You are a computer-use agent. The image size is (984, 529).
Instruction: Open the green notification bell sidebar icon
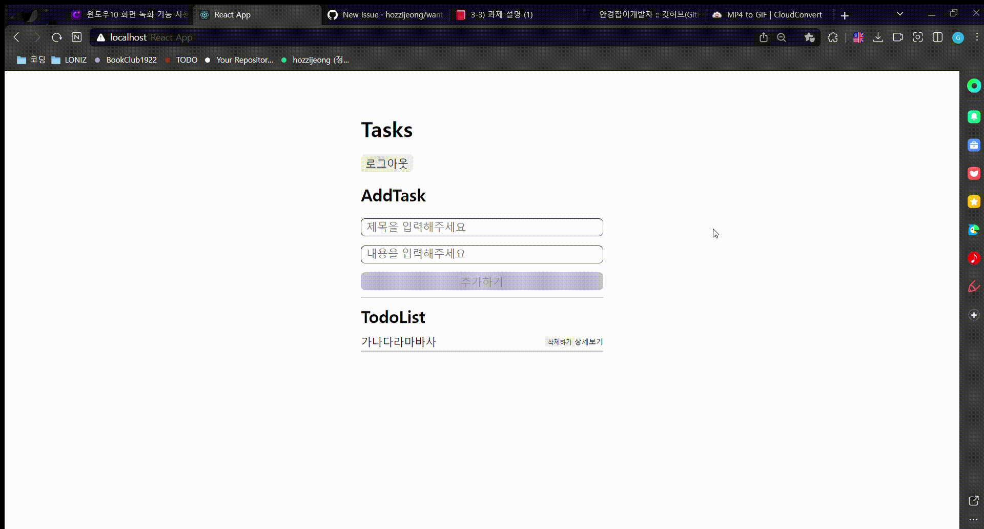tap(974, 117)
